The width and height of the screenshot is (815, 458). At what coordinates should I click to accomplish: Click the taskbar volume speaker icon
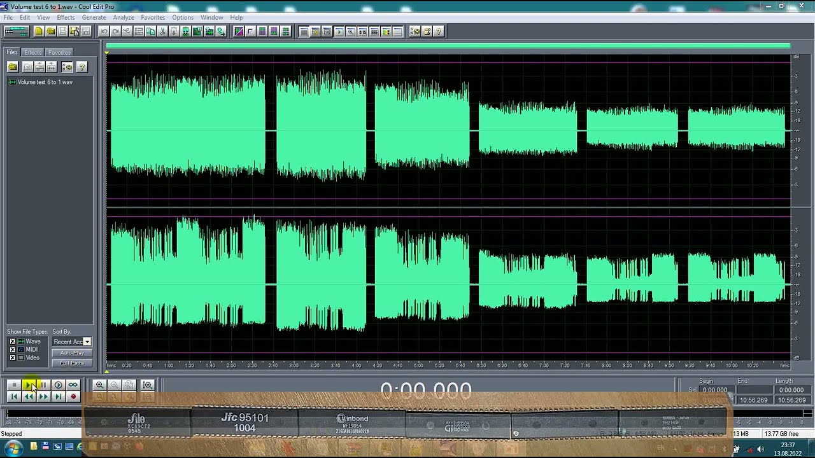click(760, 449)
